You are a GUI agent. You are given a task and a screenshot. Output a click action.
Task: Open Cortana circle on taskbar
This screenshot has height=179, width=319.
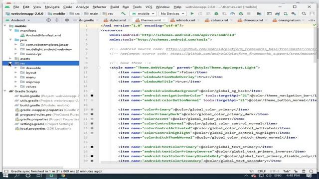(28, 176)
